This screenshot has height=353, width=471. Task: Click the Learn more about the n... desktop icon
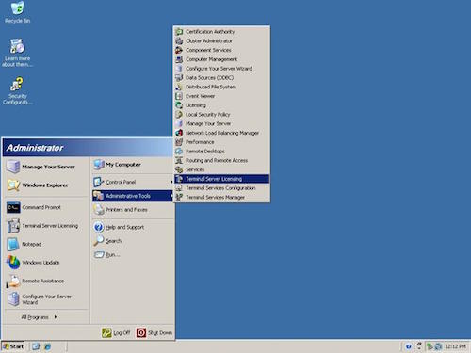tap(17, 53)
